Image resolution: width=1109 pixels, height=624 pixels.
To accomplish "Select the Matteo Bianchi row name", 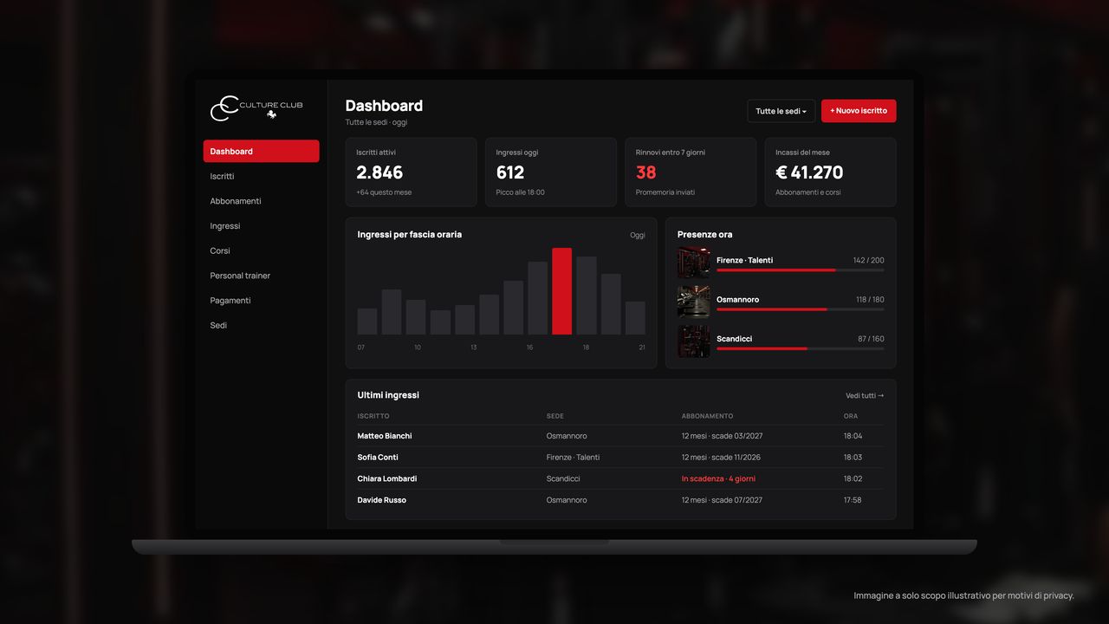I will (385, 436).
